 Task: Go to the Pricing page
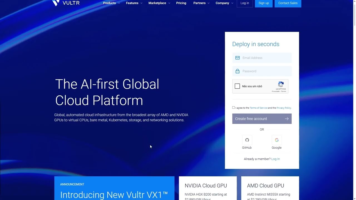tap(181, 3)
